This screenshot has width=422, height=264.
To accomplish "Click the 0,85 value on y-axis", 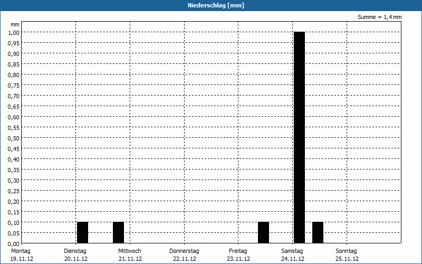I will click(14, 64).
